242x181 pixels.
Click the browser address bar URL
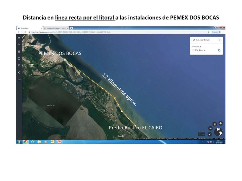point(71,32)
